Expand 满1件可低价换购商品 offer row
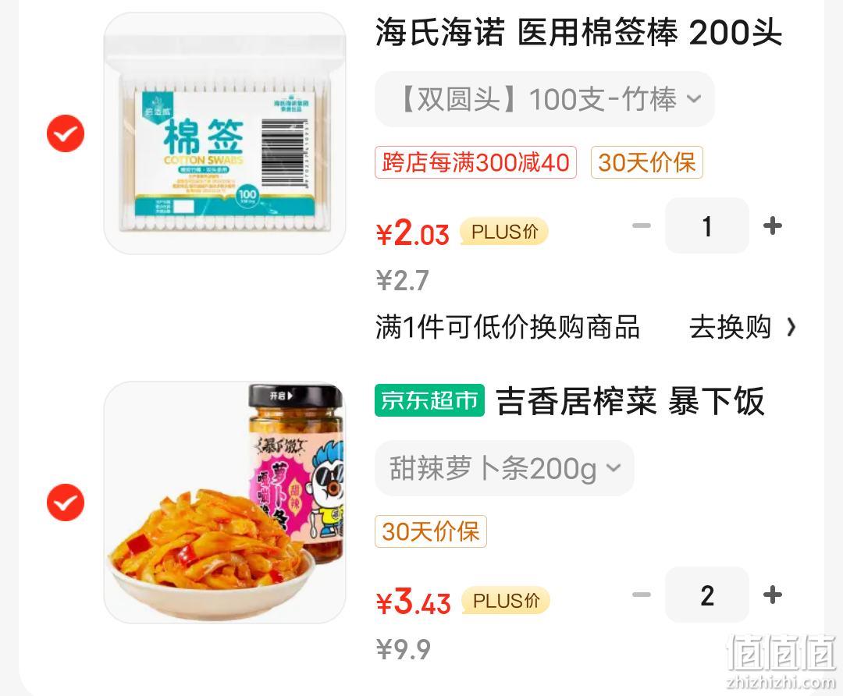Viewport: 843px width, 696px height. click(585, 327)
